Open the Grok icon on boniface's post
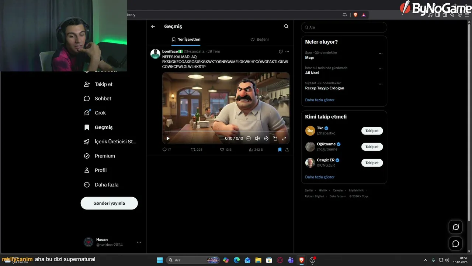The width and height of the screenshot is (472, 266). [281, 51]
